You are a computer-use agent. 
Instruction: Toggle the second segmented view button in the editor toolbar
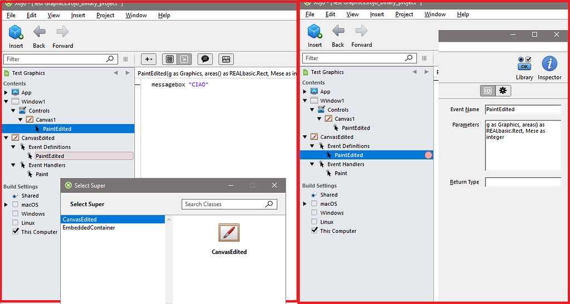[x=184, y=59]
